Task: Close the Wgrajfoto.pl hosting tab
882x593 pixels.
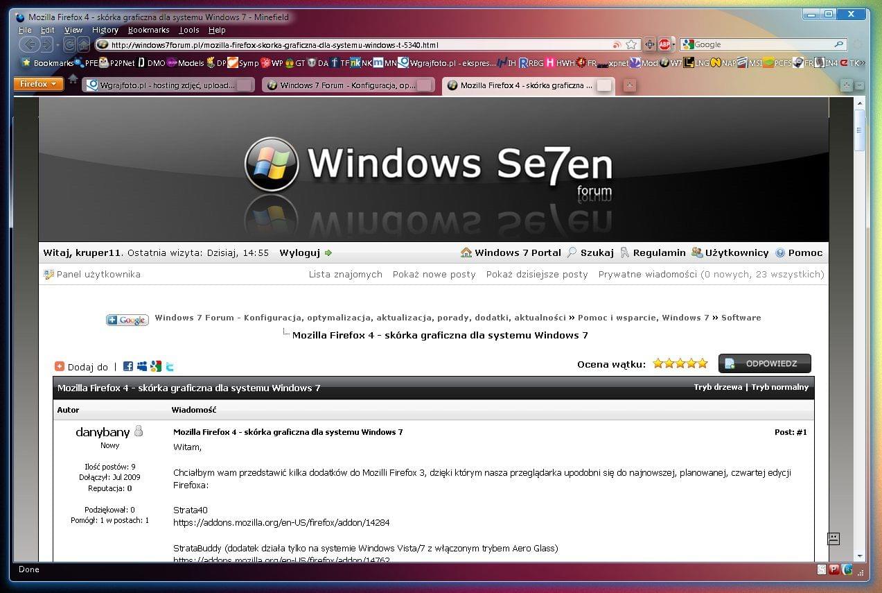Action: click(245, 85)
